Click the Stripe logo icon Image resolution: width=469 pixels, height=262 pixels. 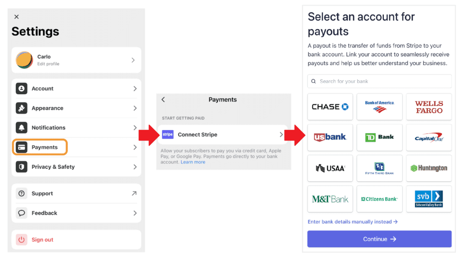tap(168, 135)
